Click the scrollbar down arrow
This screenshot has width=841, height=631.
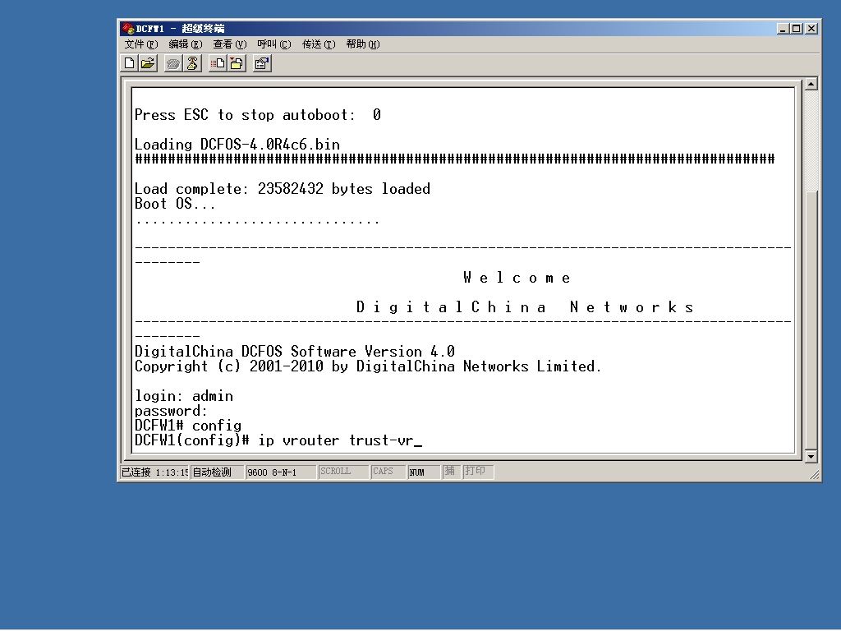(811, 457)
